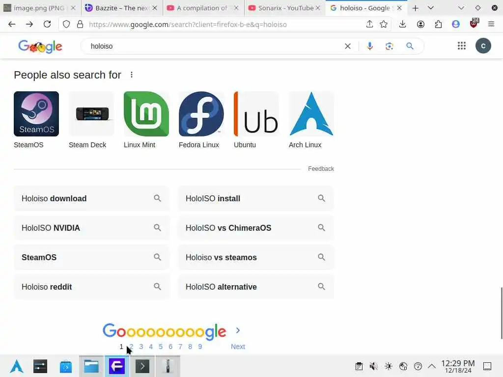The image size is (503, 377).
Task: Open Firefox downloads panel
Action: point(403,24)
